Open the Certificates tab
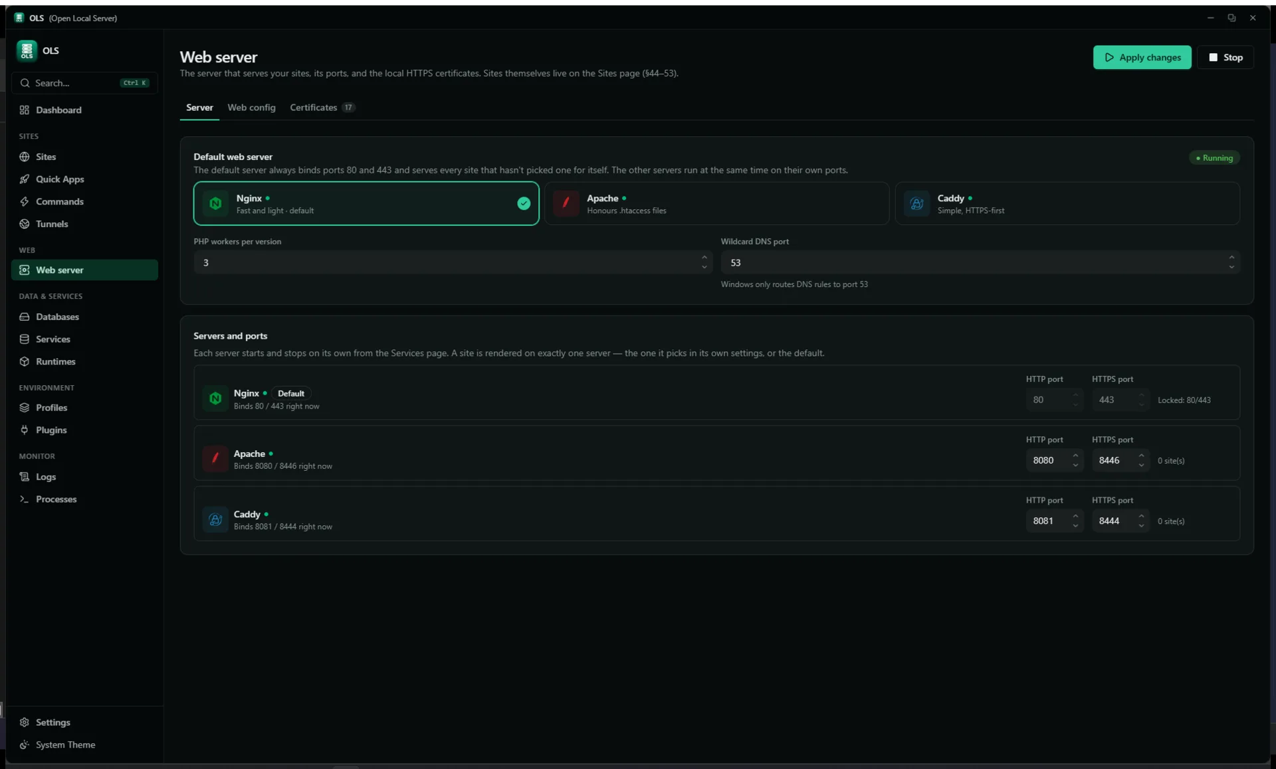The width and height of the screenshot is (1276, 769). click(322, 108)
